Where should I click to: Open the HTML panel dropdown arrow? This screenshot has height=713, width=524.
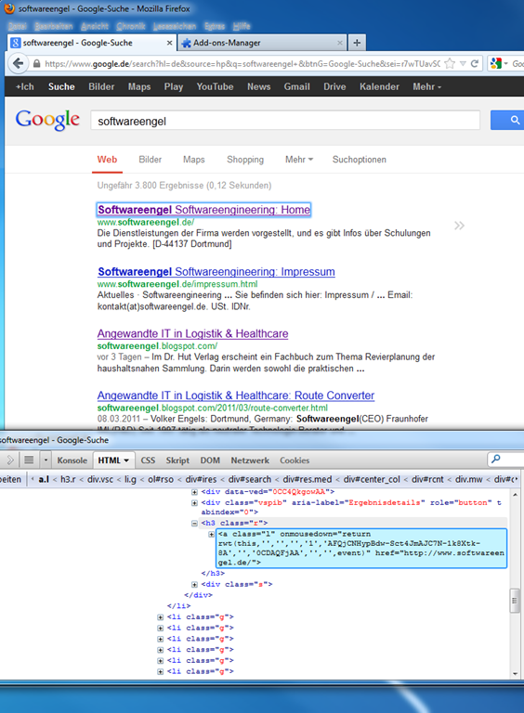(x=126, y=460)
